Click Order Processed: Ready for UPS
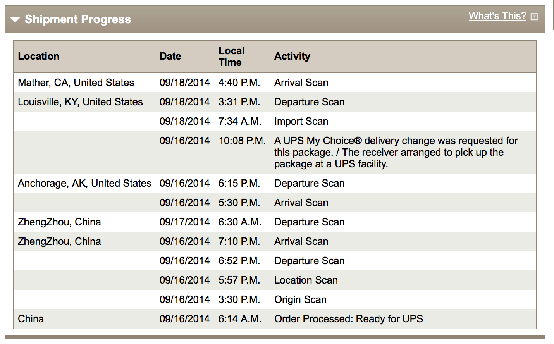 click(348, 319)
